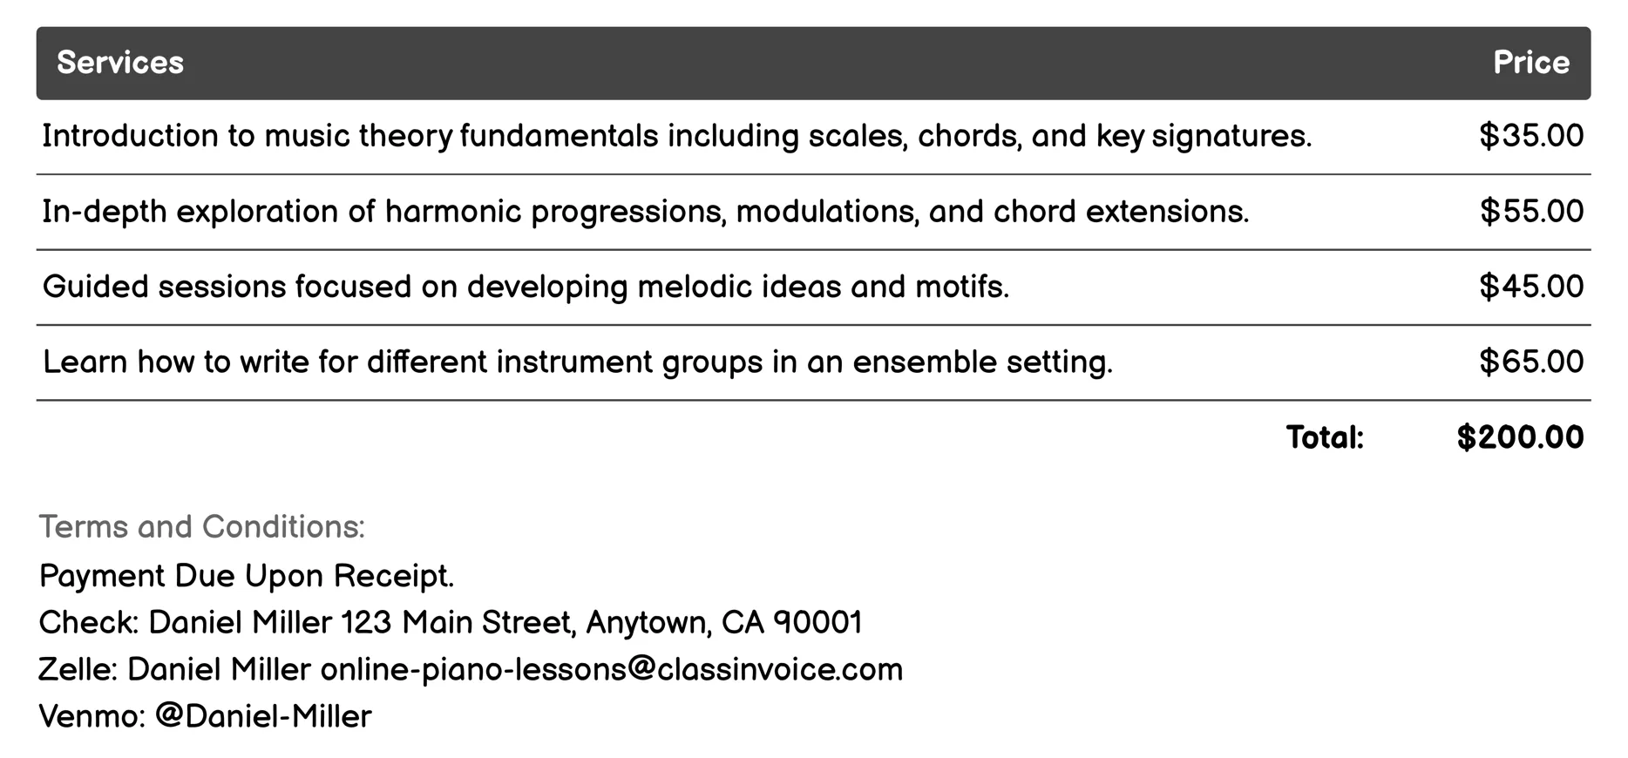Select the music theory fundamentals service description
Screen dimensions: 1628x758
(x=676, y=137)
